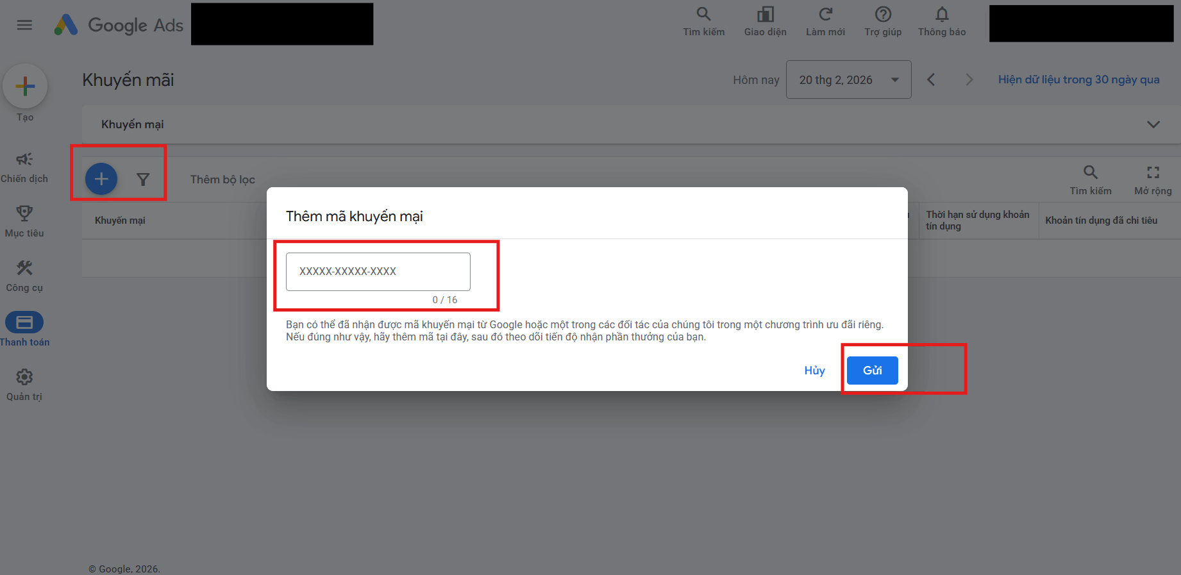Open Quản trị admin in sidebar
Viewport: 1181px width, 575px height.
pos(24,385)
